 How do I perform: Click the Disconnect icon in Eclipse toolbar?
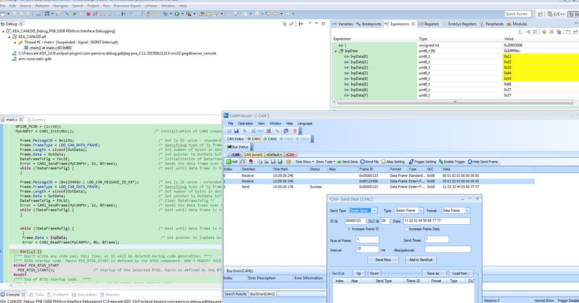[x=95, y=14]
